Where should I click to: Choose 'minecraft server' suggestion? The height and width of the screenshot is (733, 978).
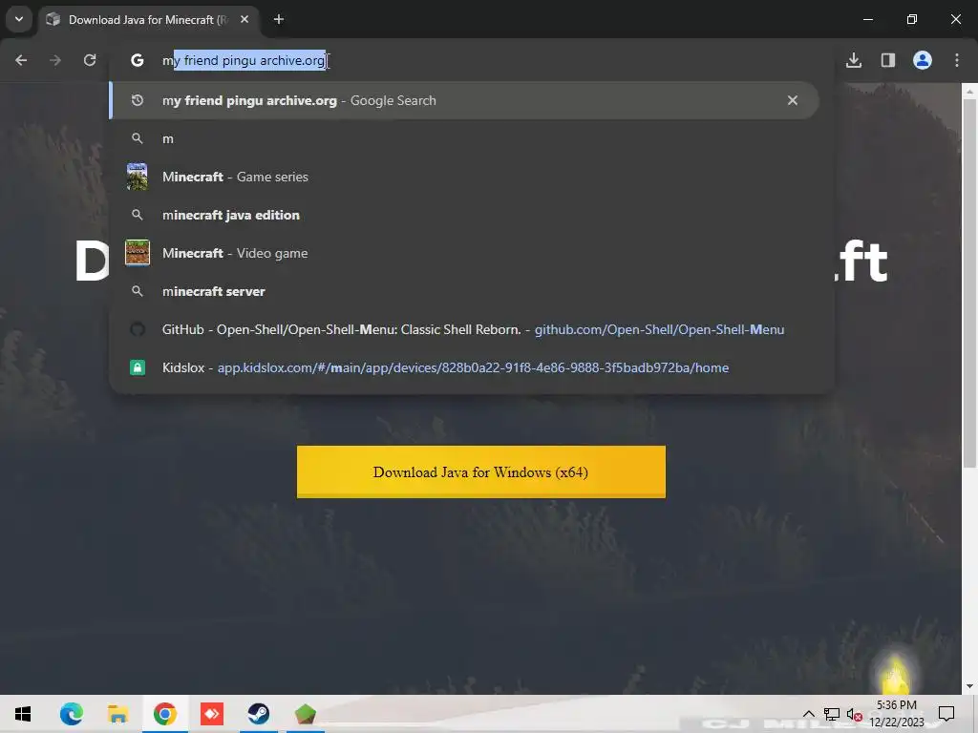[464, 291]
